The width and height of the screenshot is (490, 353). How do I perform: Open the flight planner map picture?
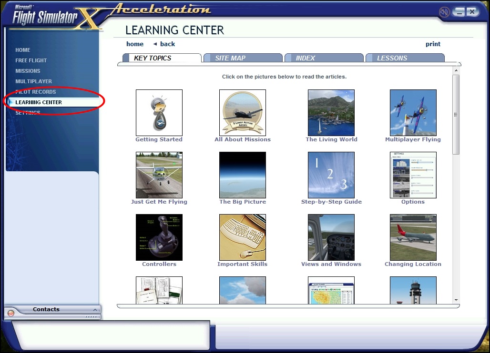pos(331,290)
